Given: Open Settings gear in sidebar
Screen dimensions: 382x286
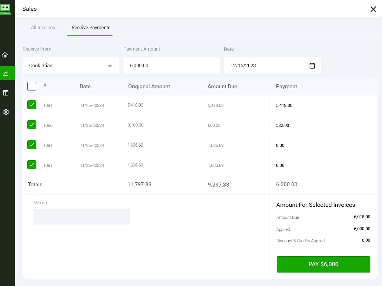Looking at the screenshot, I should tap(6, 112).
